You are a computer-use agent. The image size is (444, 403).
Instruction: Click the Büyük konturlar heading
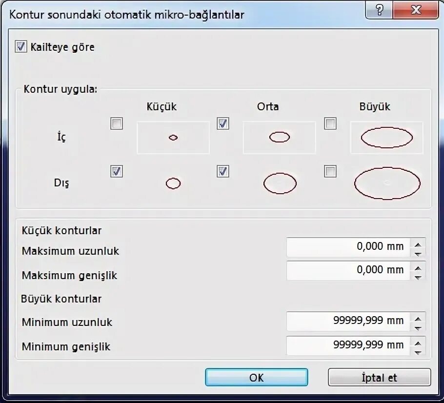point(61,299)
